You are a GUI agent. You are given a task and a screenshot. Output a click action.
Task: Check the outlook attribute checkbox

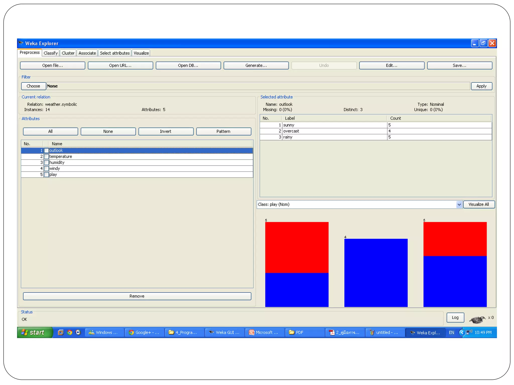point(46,150)
